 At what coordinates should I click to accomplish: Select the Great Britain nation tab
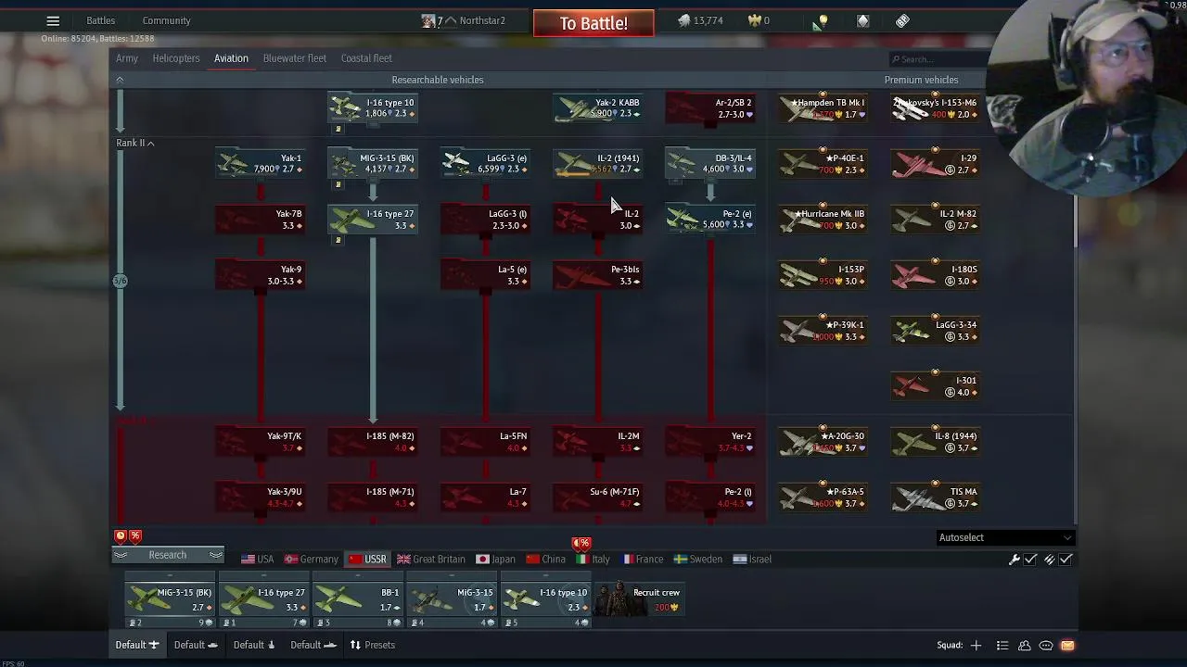point(431,559)
